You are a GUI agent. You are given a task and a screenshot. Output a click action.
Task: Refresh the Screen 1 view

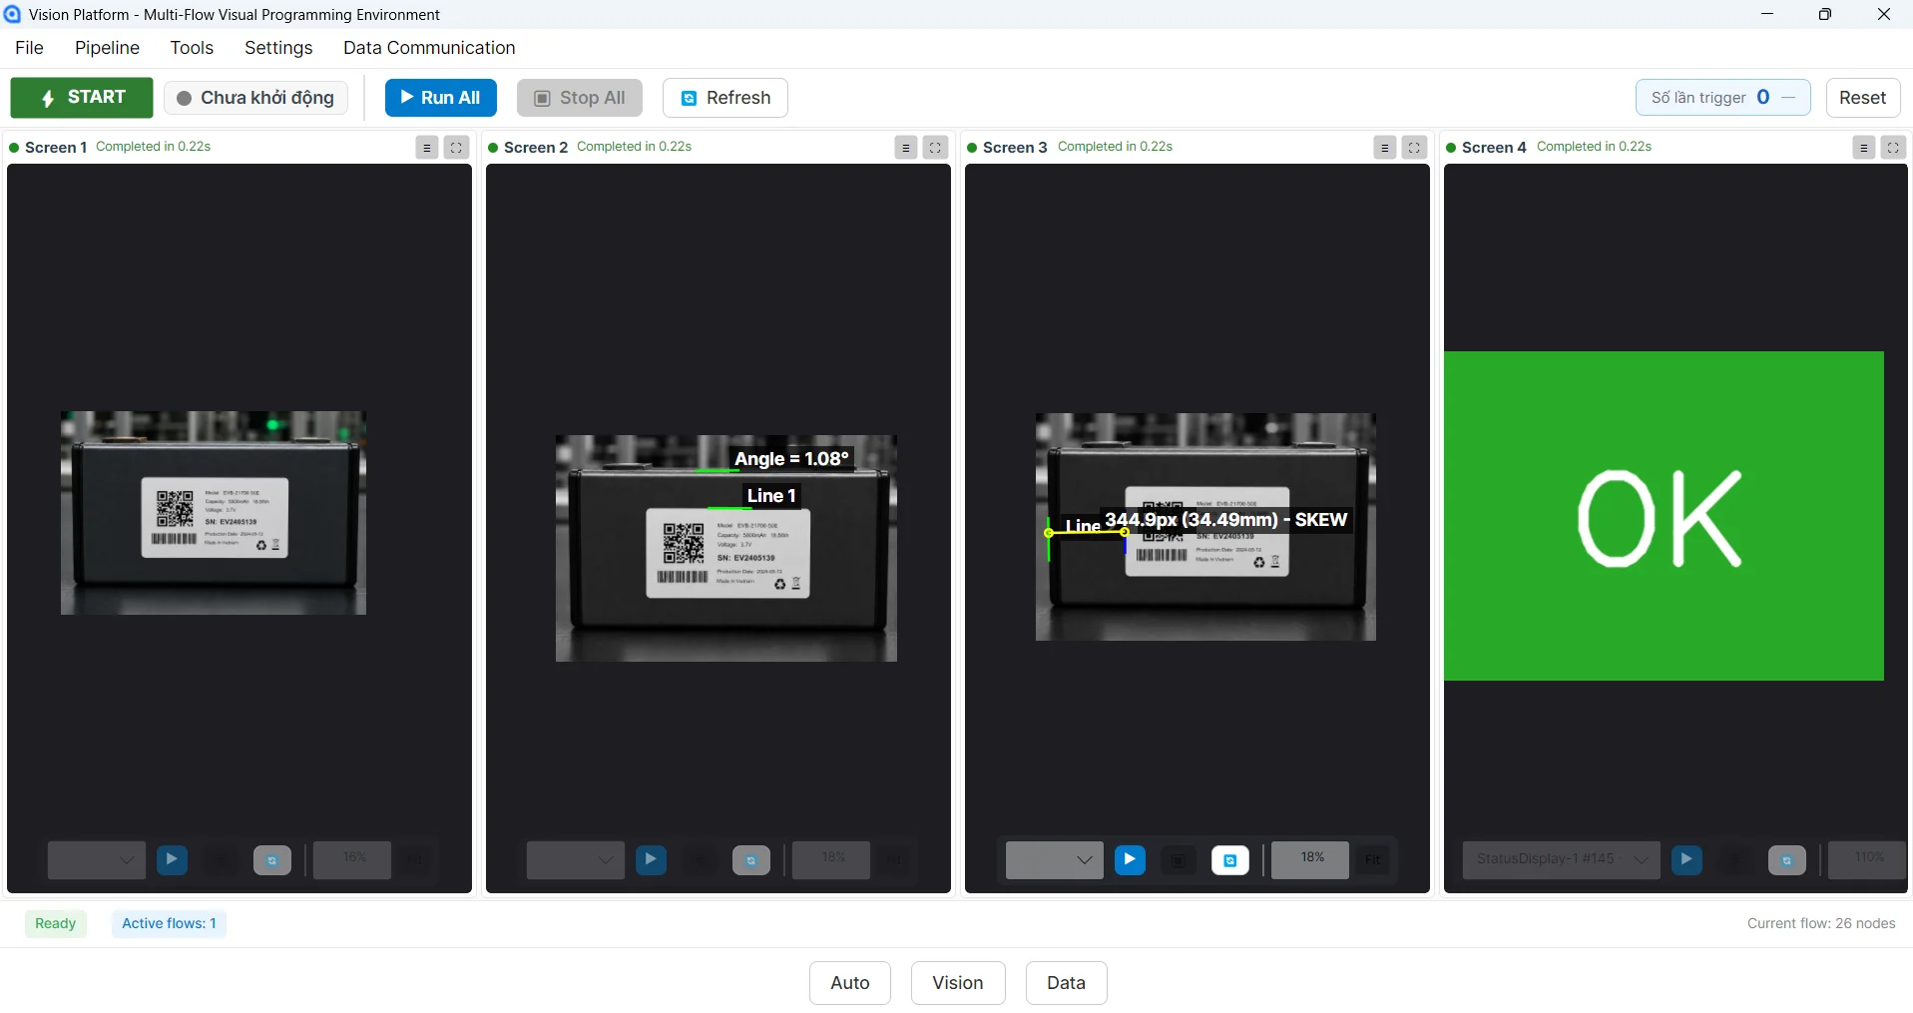[272, 860]
